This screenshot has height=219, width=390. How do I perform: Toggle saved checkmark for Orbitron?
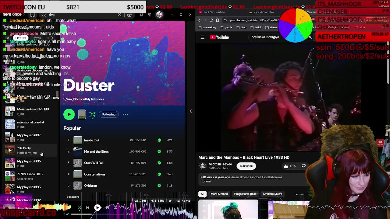pyautogui.click(x=159, y=186)
